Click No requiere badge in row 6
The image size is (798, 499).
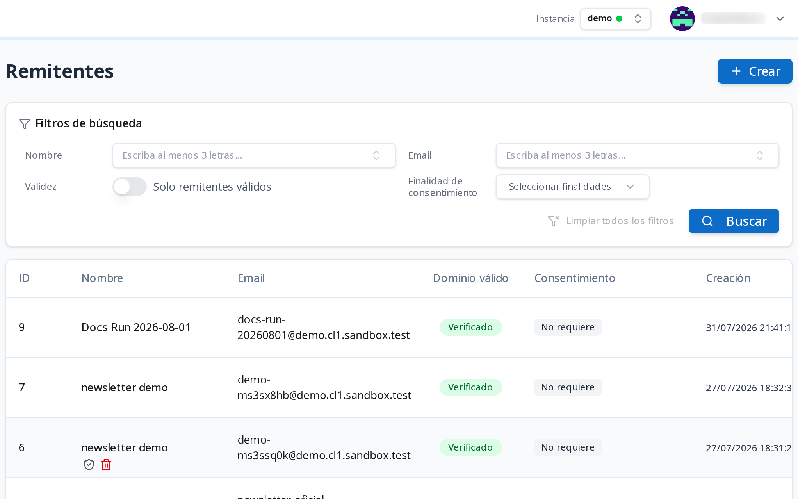click(x=568, y=447)
